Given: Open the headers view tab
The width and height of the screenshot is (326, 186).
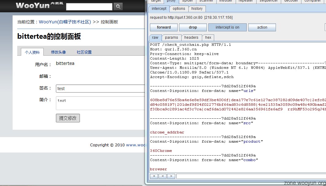Looking at the screenshot, I should pos(191,38).
